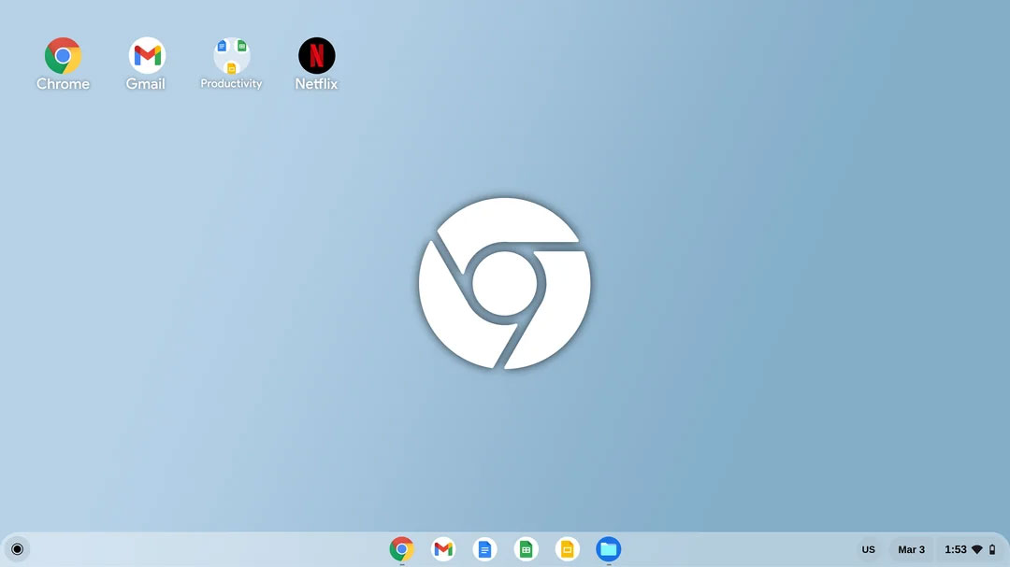Switch input method via the US indicator
1010x567 pixels.
[868, 549]
